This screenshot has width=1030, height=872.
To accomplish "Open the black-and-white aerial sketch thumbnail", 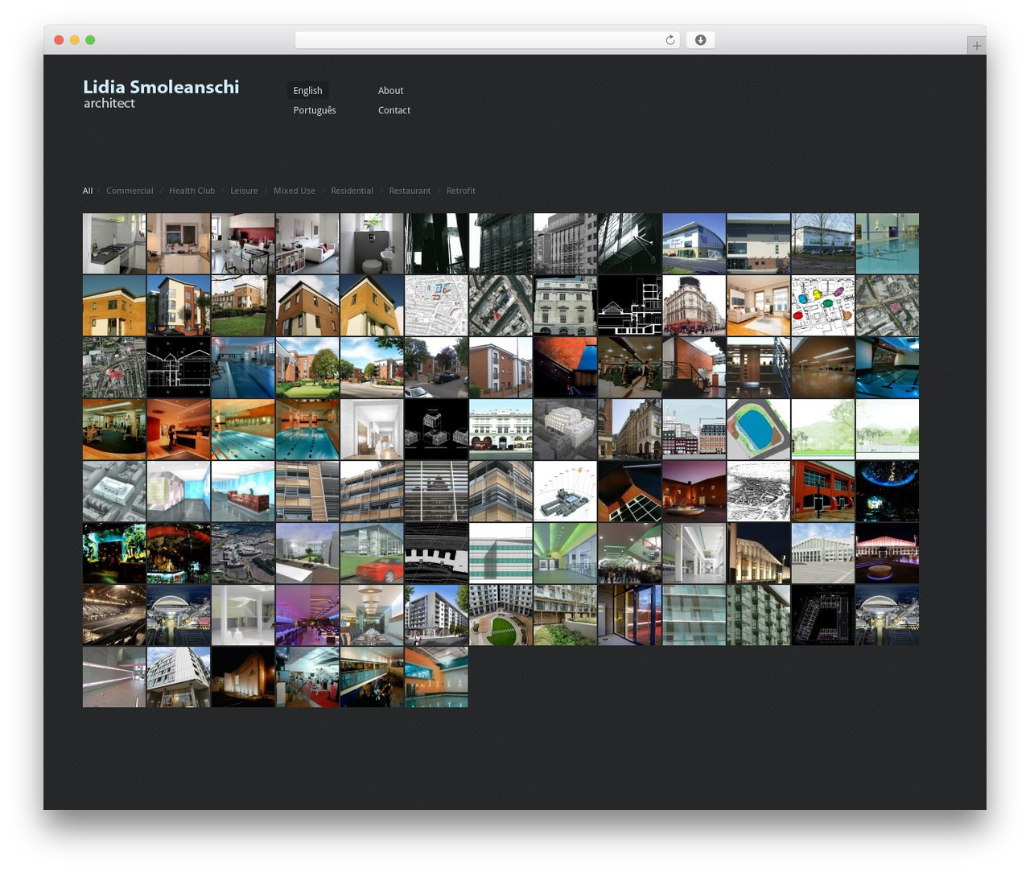I will coord(758,492).
